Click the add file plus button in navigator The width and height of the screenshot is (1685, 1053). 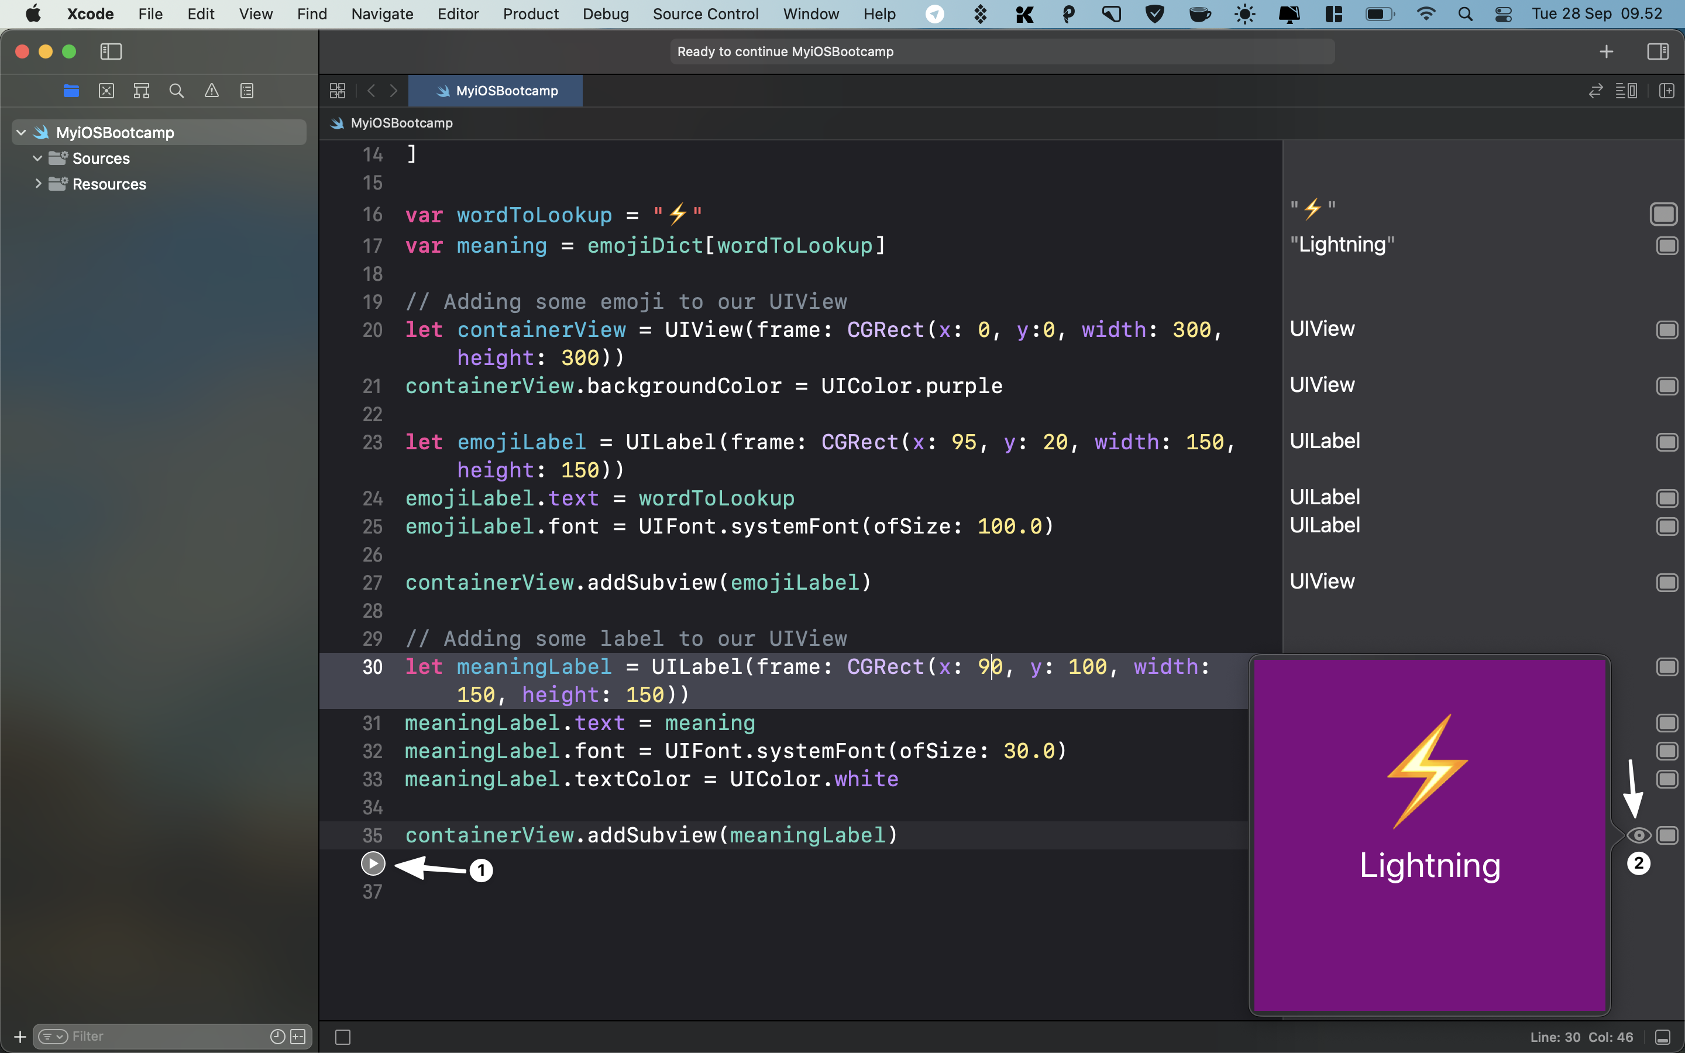pyautogui.click(x=19, y=1036)
